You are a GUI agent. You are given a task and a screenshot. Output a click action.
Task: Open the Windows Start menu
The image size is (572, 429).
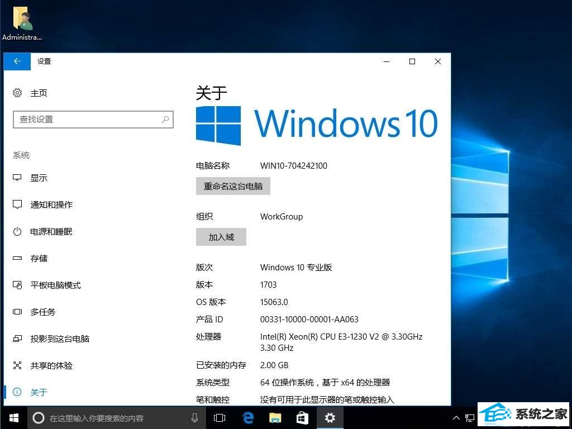(x=14, y=418)
